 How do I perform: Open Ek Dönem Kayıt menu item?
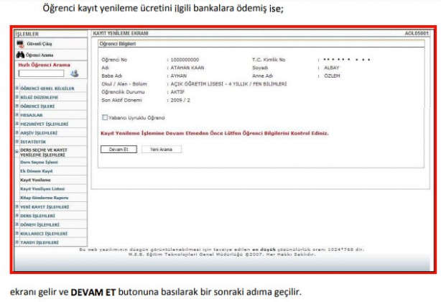37,171
